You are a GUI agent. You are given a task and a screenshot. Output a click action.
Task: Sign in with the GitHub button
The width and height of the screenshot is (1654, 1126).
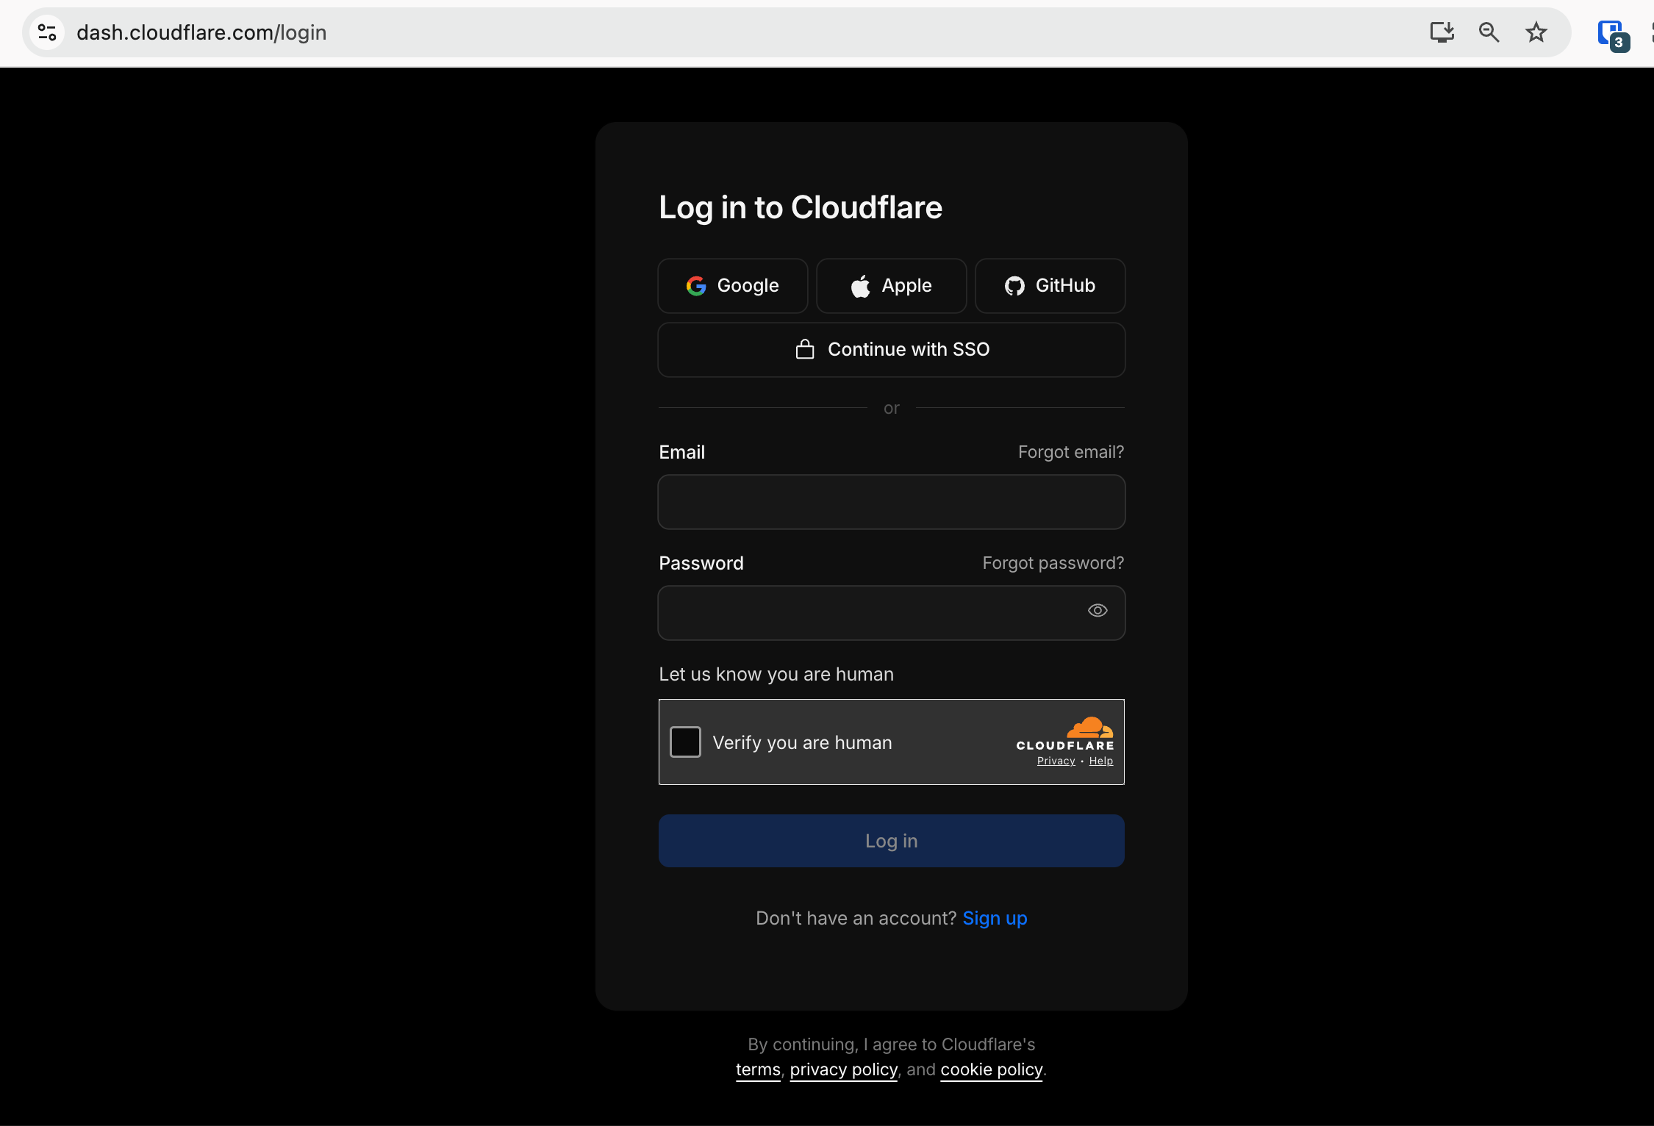coord(1050,286)
